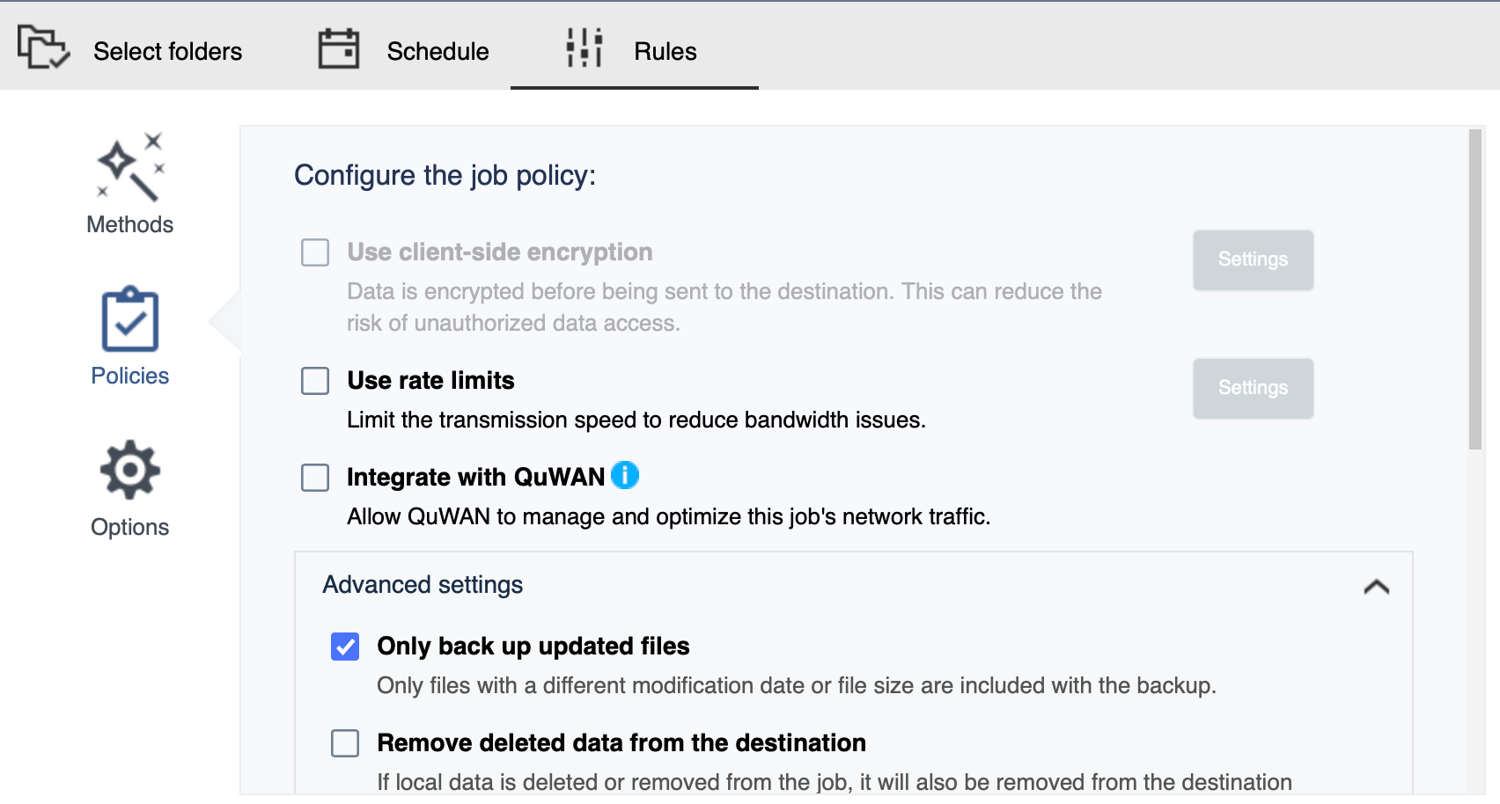
Task: Click the QuWAN info icon
Action: coord(625,475)
